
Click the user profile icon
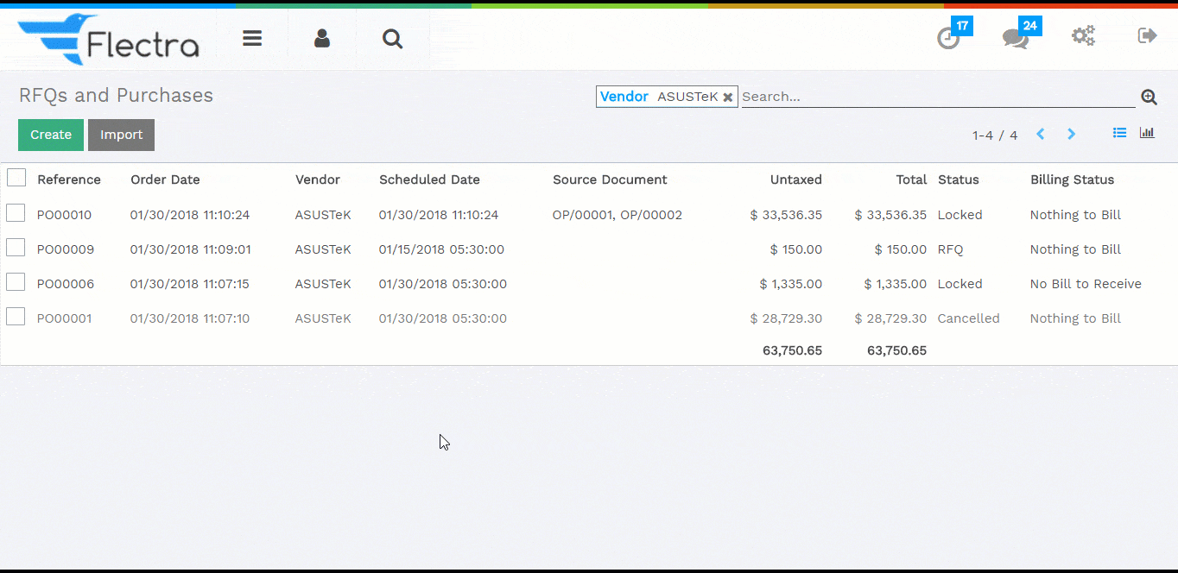point(322,39)
